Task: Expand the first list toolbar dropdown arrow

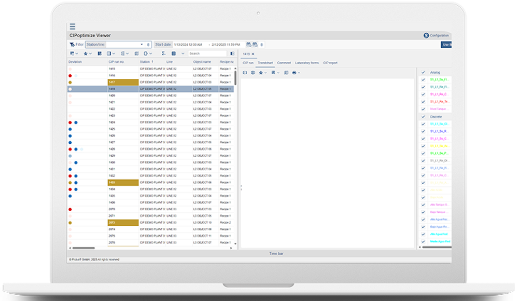Action: 77,53
